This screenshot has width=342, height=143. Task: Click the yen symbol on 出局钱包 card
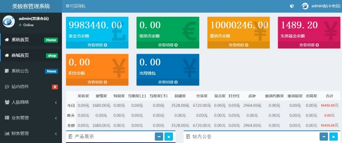190,68
